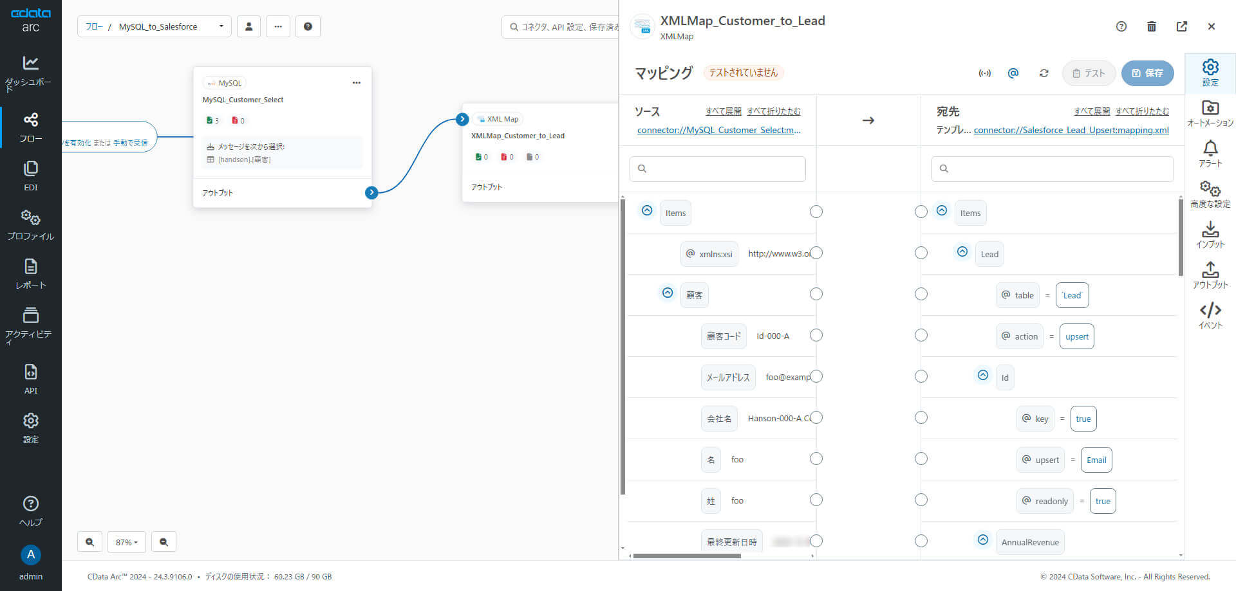The image size is (1236, 591).
Task: Switch to the アラート tab
Action: pos(1210,154)
